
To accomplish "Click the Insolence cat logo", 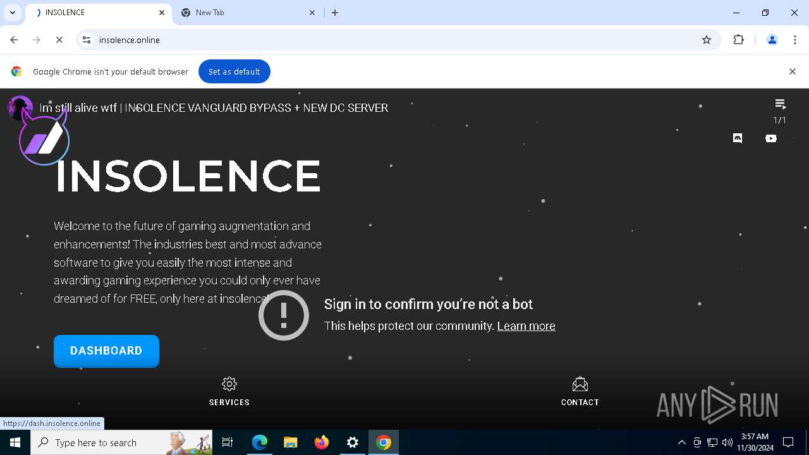I will (44, 136).
